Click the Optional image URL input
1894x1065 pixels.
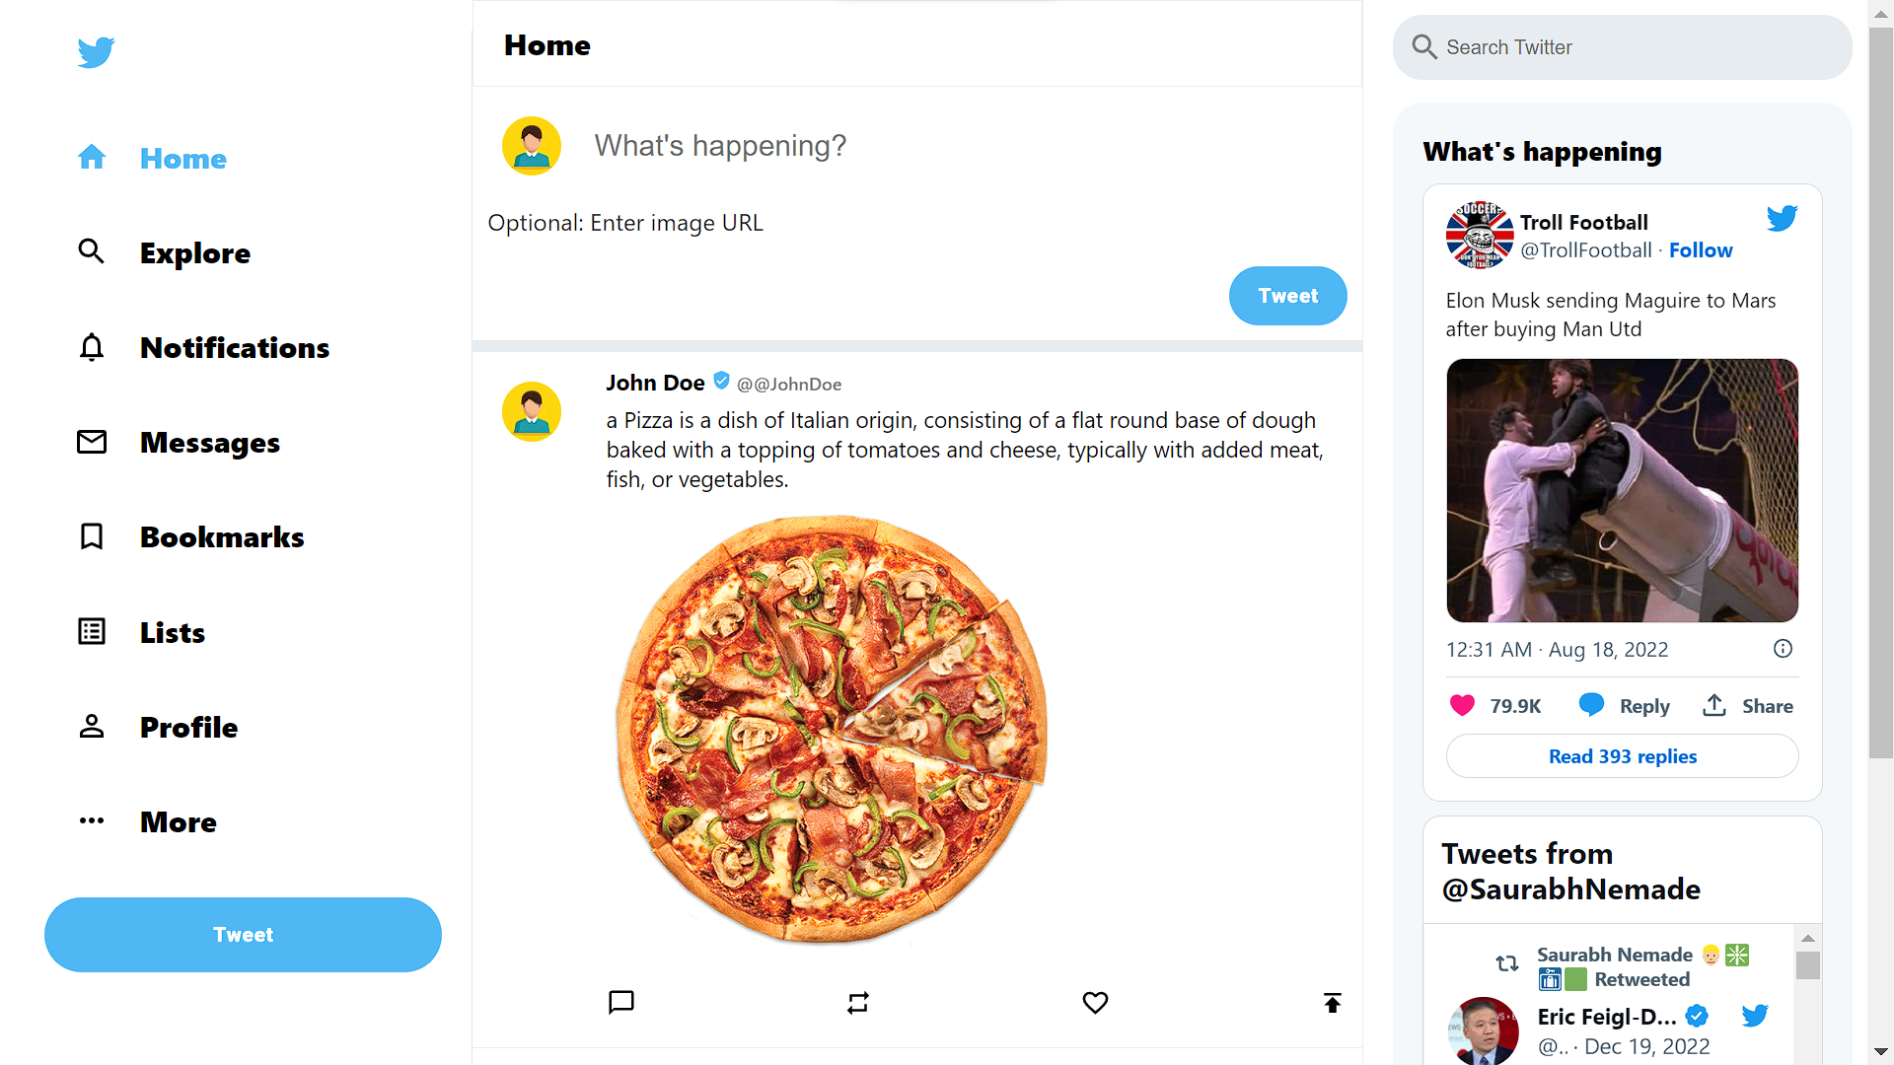tap(917, 223)
